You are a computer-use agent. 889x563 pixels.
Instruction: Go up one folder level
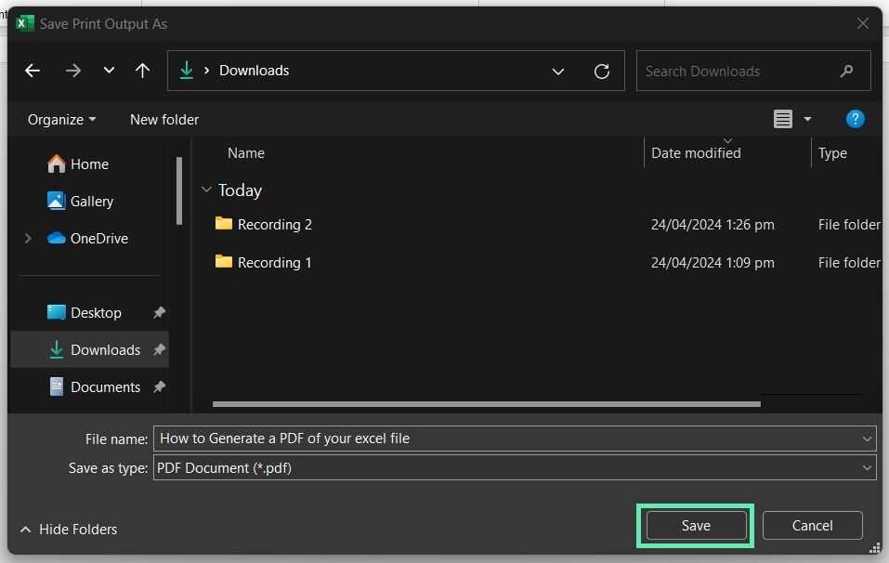(142, 71)
